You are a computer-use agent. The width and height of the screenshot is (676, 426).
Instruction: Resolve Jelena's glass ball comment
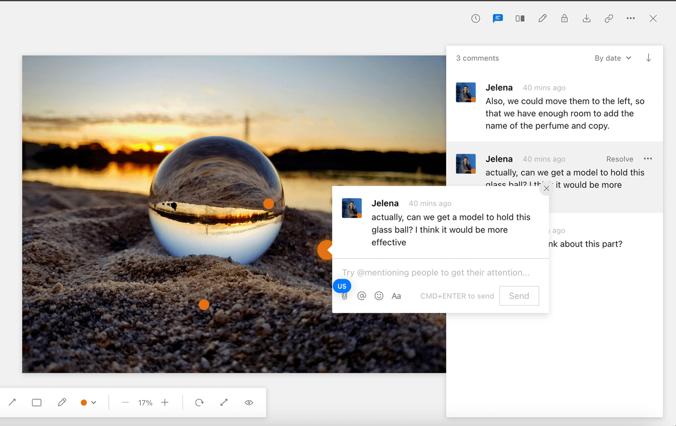click(x=620, y=159)
